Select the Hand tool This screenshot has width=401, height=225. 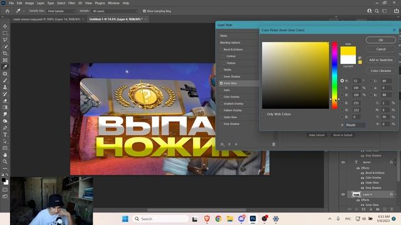click(5, 155)
